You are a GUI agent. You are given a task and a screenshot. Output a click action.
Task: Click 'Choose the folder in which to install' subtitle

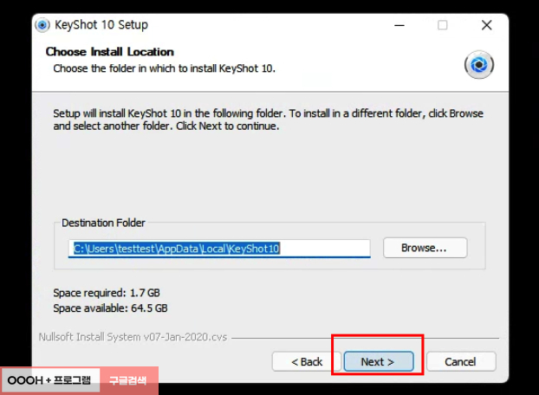tap(165, 68)
